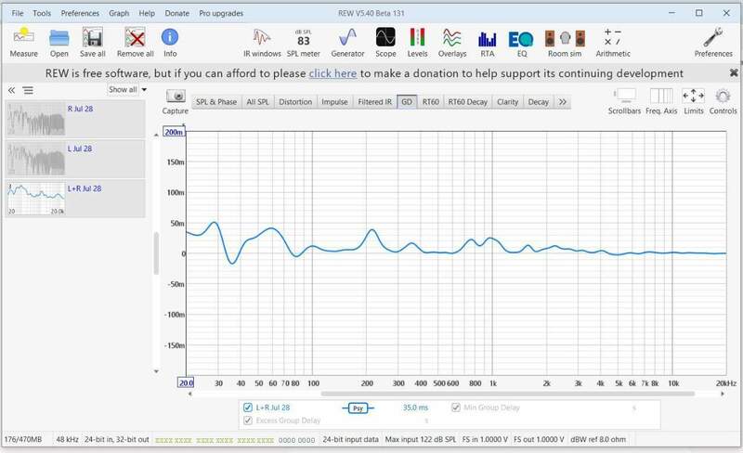The height and width of the screenshot is (453, 743).
Task: Click the vertical graph scrollbar thumb
Action: pos(156,253)
